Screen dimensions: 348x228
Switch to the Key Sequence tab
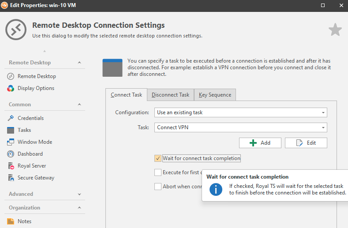click(215, 95)
